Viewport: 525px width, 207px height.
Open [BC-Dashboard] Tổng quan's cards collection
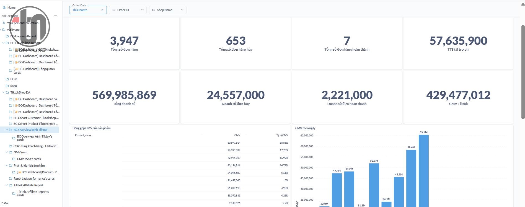pos(34,71)
